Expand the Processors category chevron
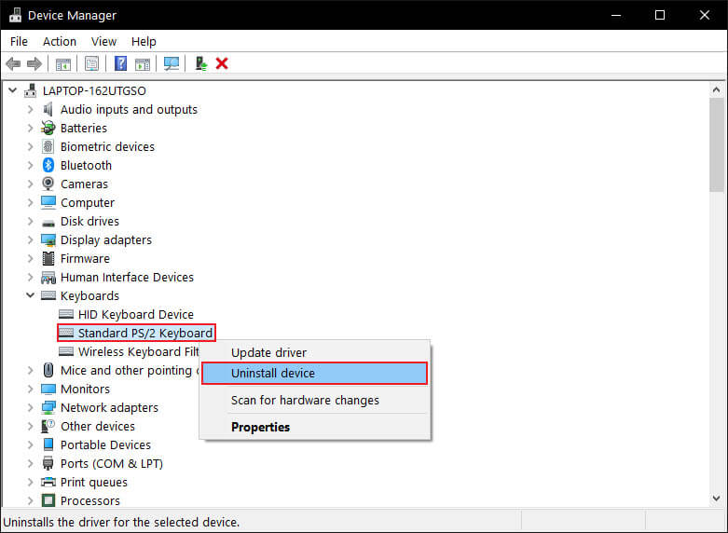The width and height of the screenshot is (728, 533). click(30, 500)
